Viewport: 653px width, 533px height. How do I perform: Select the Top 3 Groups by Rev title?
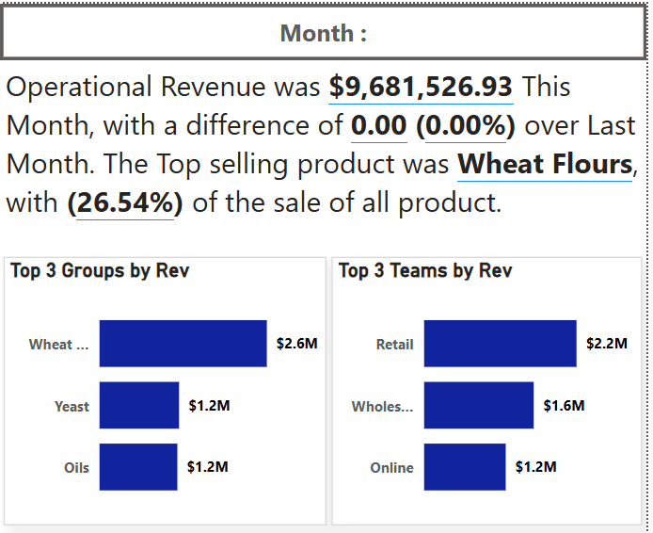pos(100,271)
